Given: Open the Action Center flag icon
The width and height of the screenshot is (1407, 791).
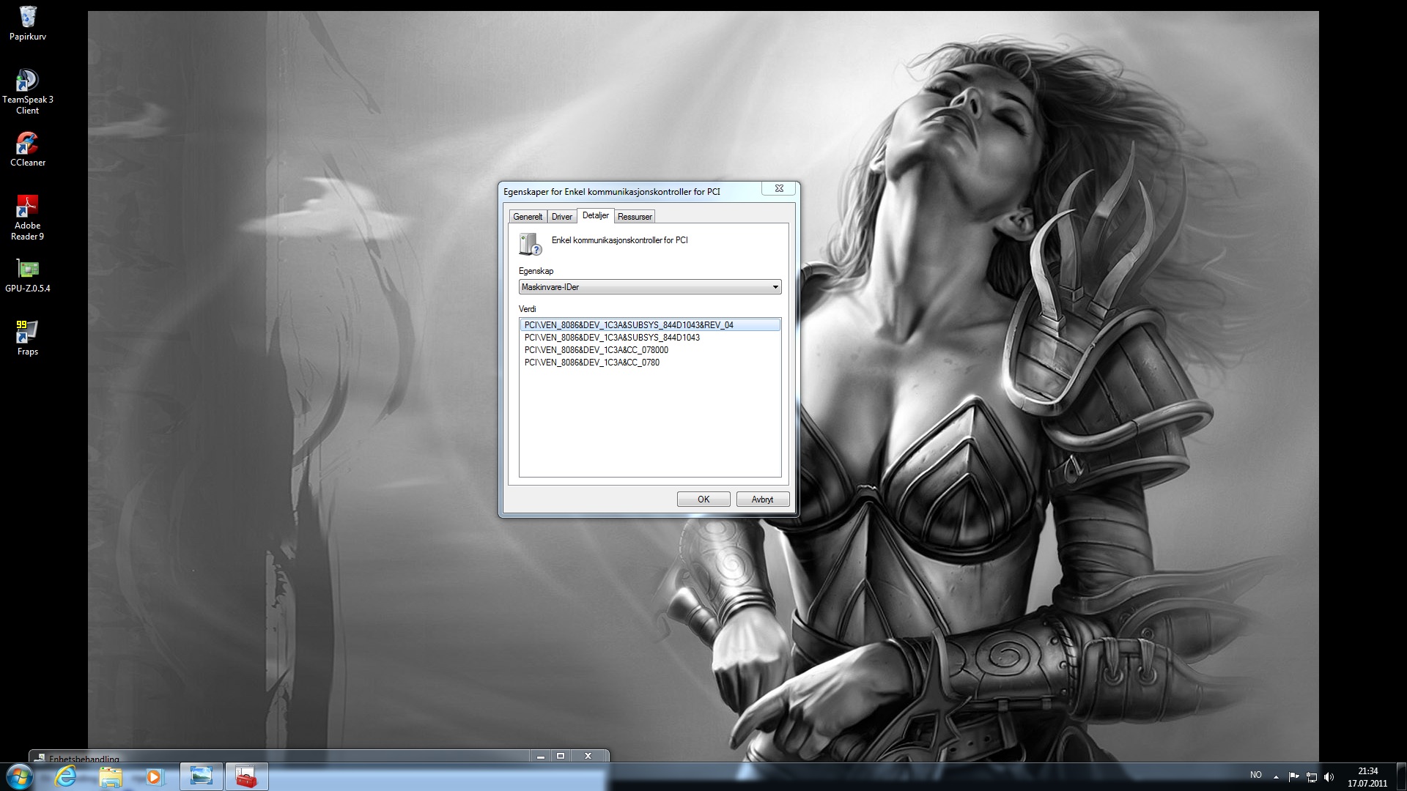Looking at the screenshot, I should point(1293,776).
